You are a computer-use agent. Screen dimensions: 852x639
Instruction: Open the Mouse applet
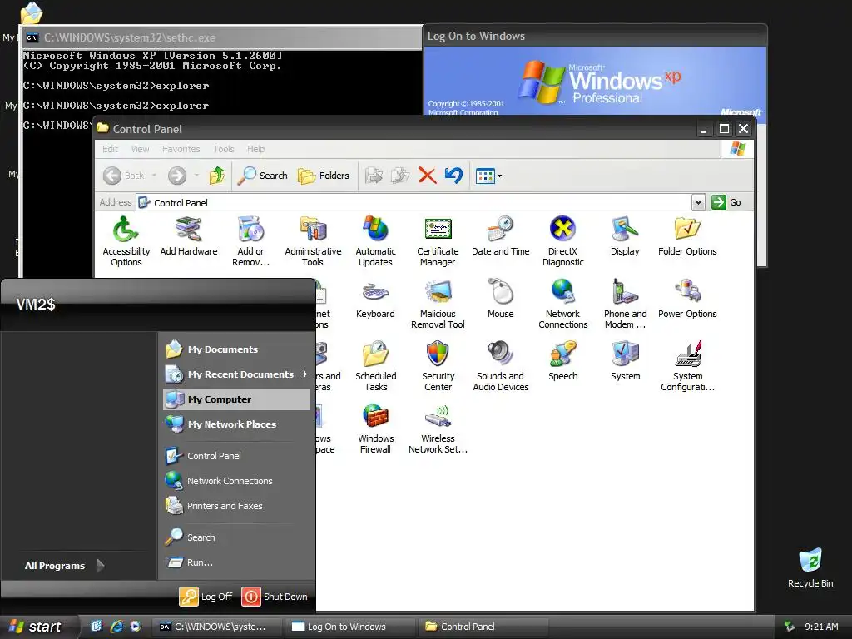tap(500, 299)
